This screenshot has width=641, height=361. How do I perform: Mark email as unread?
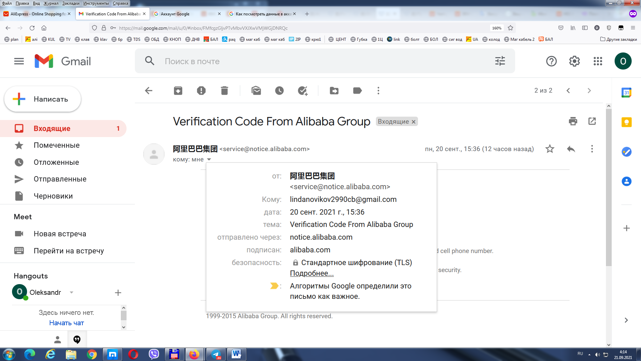(x=256, y=91)
